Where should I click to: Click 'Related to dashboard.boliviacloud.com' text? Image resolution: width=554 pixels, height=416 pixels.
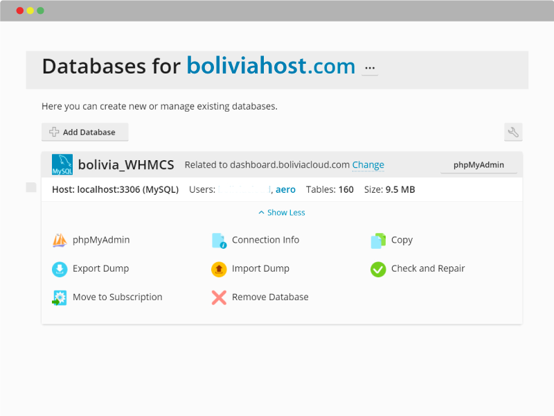click(x=267, y=165)
